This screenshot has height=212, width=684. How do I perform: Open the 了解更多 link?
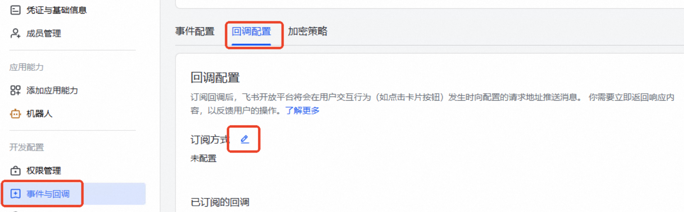tap(302, 111)
